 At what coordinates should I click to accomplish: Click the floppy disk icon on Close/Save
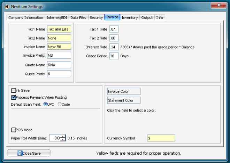[20, 153]
